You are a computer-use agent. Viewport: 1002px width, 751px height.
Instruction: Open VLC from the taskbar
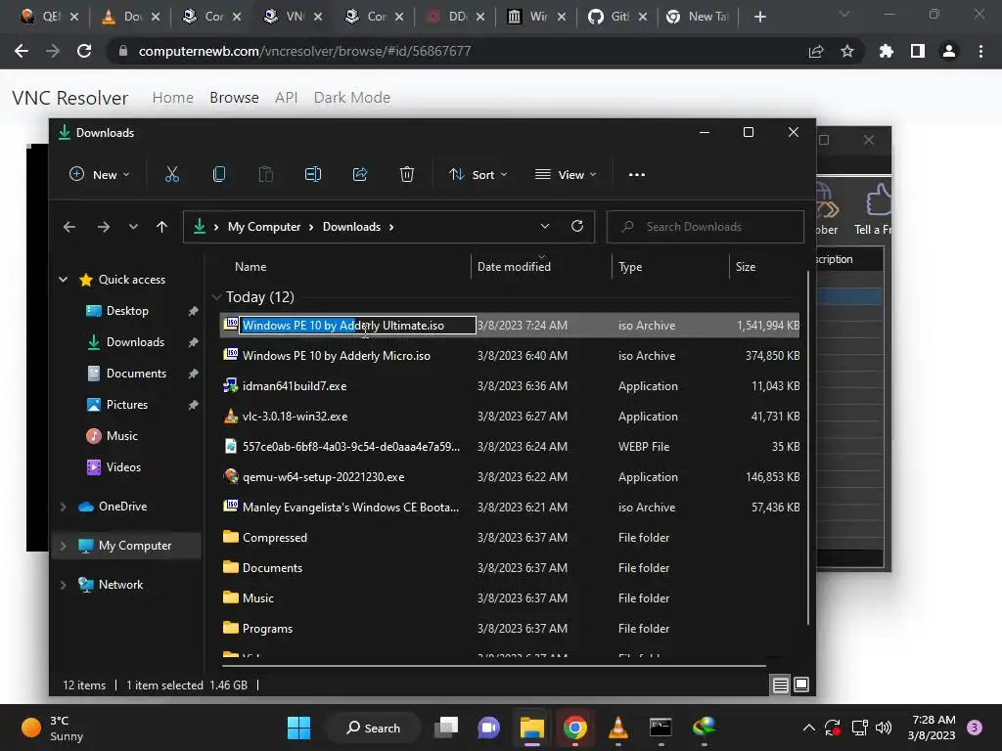click(618, 728)
